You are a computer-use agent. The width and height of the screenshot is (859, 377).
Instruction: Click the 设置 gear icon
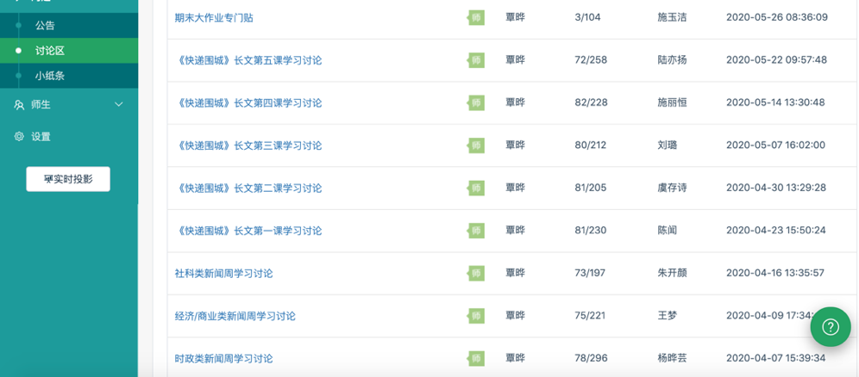(19, 137)
